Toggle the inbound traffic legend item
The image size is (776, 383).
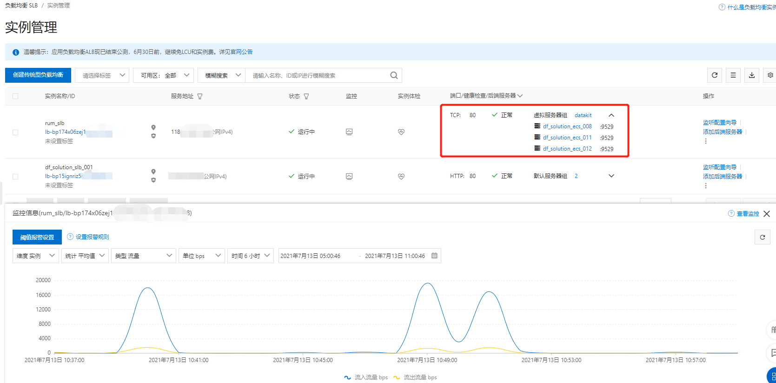(366, 377)
